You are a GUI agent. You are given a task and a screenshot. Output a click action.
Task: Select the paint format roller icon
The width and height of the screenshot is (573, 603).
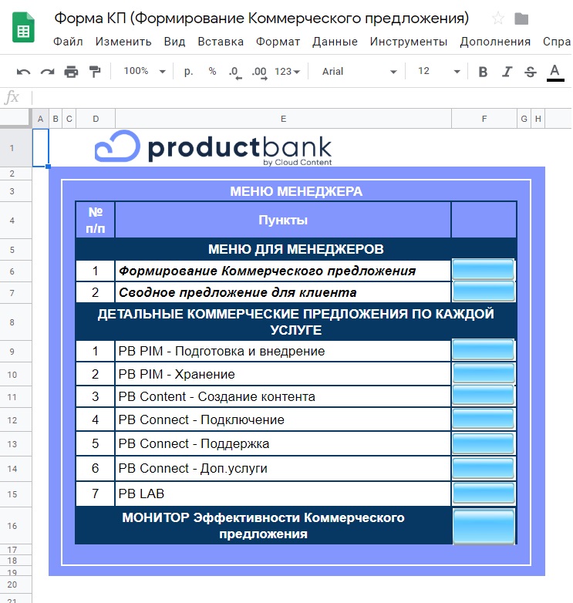95,72
